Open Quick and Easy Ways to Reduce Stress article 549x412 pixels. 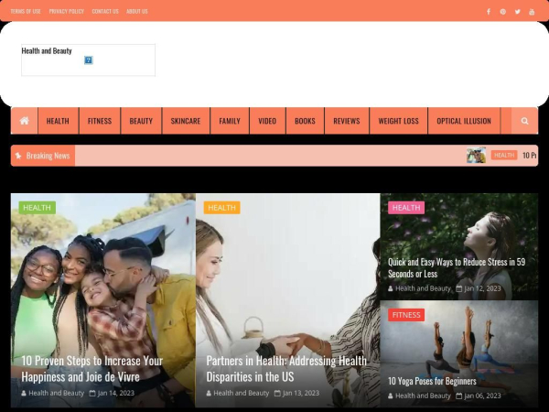pos(456,267)
